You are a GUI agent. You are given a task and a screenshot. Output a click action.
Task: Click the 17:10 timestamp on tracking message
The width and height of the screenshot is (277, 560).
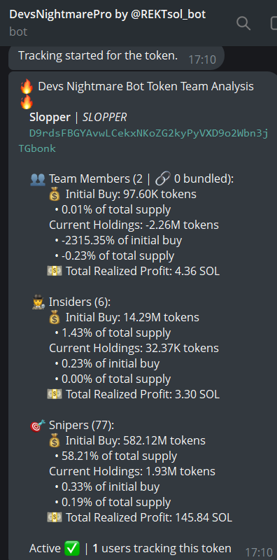pos(202,59)
